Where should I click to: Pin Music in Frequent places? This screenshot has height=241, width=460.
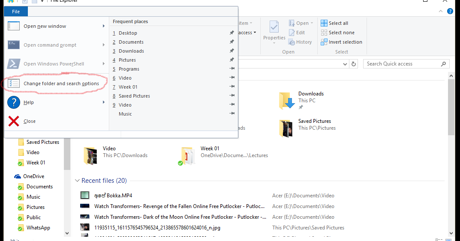pos(232,113)
